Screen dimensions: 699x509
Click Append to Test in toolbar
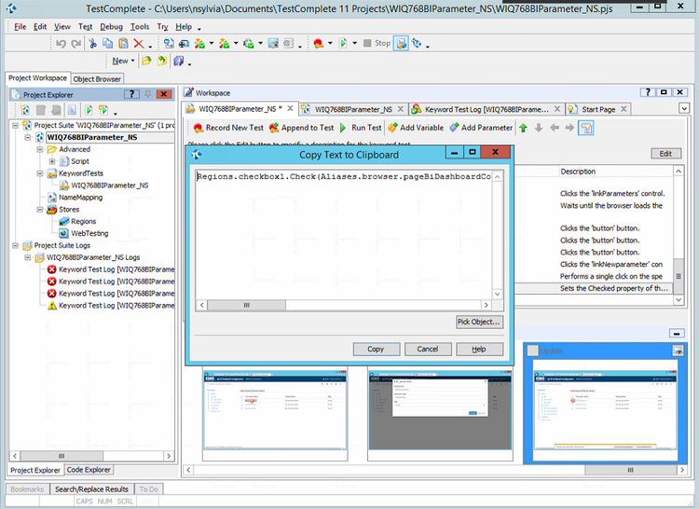pos(301,128)
